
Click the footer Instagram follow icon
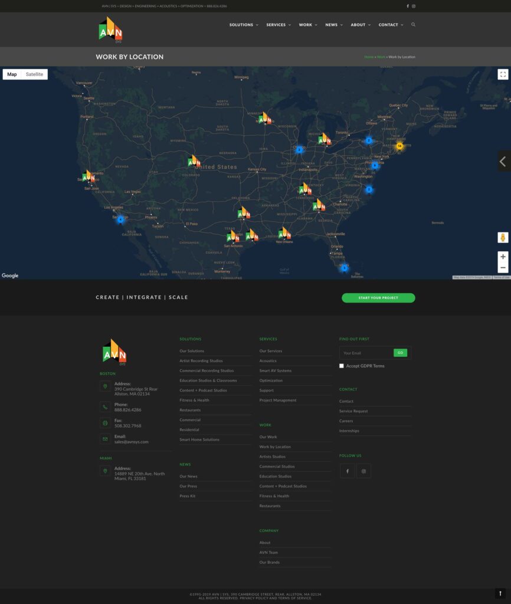(363, 471)
